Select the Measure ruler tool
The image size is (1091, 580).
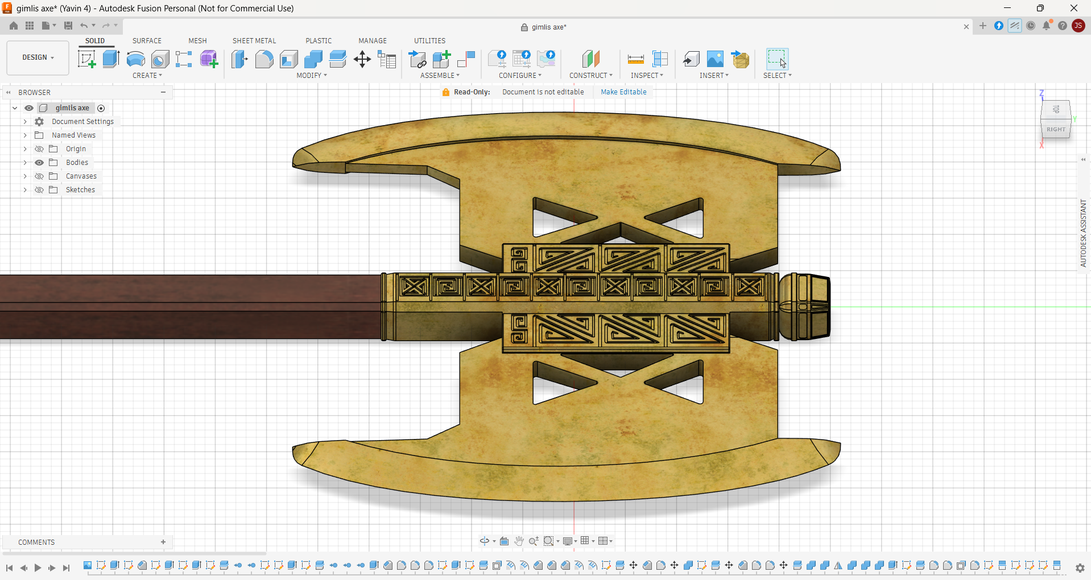pos(635,59)
